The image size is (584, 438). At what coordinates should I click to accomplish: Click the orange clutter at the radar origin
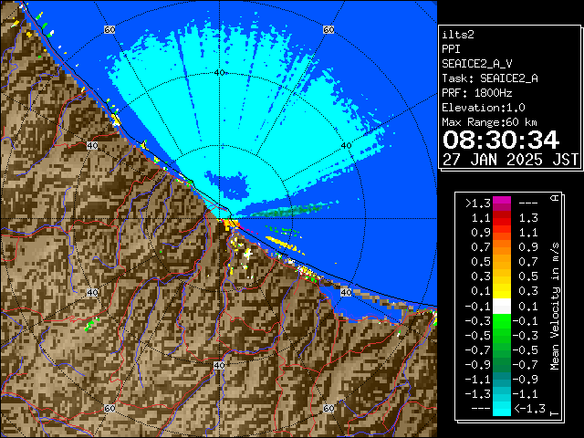click(230, 224)
